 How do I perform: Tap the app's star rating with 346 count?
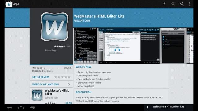click(x=62, y=47)
